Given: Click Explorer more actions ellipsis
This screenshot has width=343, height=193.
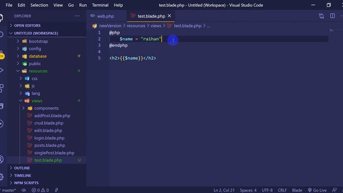Looking at the screenshot, I should click(77, 16).
